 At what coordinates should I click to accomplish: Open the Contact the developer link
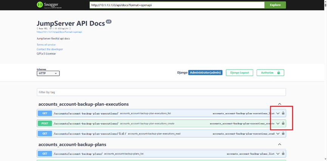click(50, 49)
